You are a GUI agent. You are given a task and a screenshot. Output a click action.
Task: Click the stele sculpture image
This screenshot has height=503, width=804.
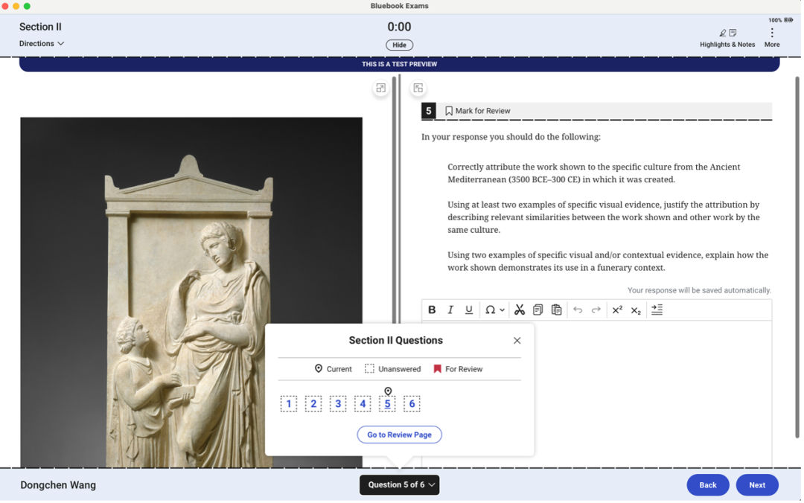pyautogui.click(x=191, y=292)
